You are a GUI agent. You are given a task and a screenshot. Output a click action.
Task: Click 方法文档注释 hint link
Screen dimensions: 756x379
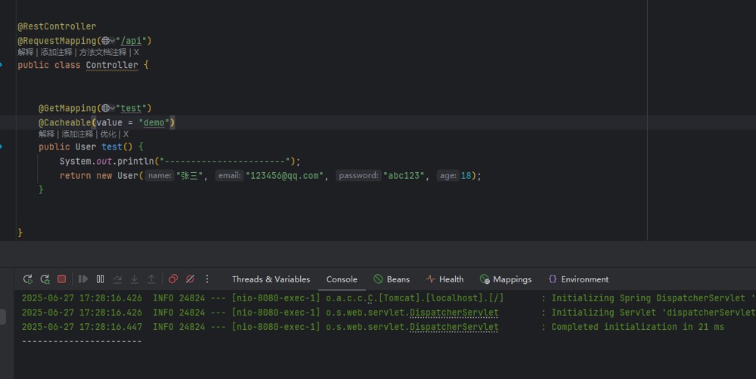tap(103, 52)
